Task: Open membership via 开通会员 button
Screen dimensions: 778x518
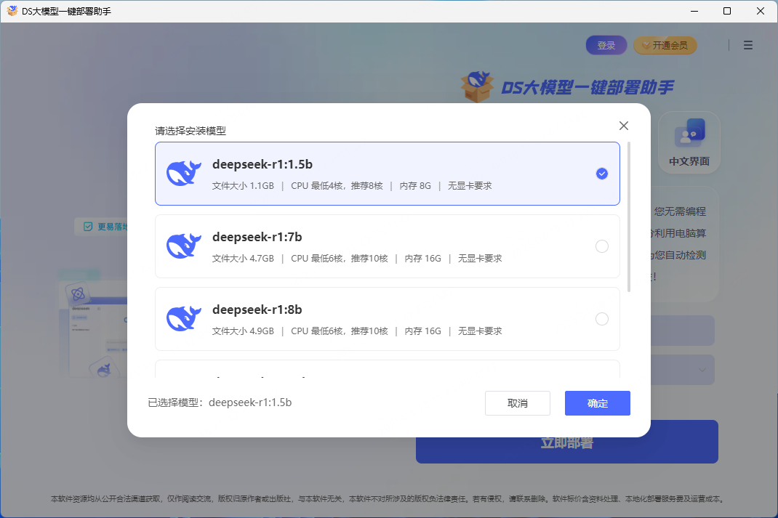Action: [665, 45]
